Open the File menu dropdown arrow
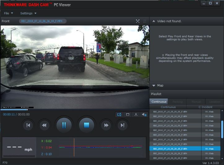The height and width of the screenshot is (165, 224). click(x=12, y=13)
